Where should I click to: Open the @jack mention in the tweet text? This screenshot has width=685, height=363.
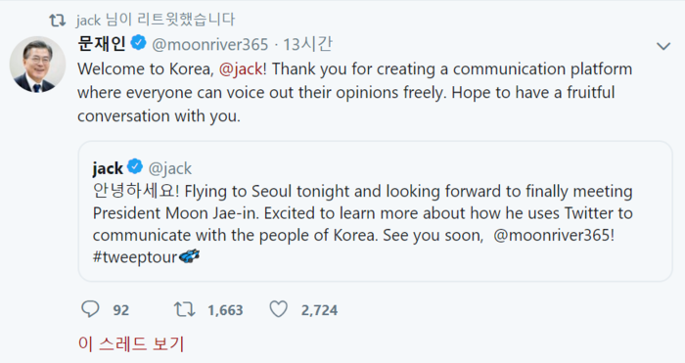point(241,69)
